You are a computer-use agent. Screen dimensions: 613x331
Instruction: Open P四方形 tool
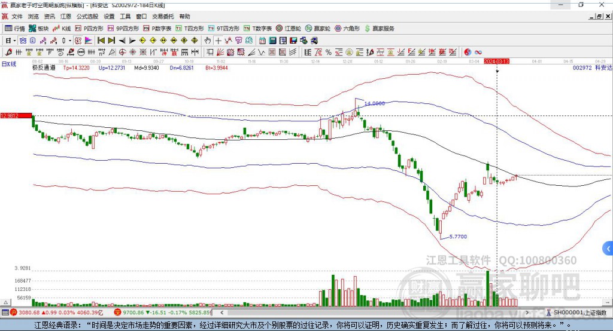tap(89, 29)
